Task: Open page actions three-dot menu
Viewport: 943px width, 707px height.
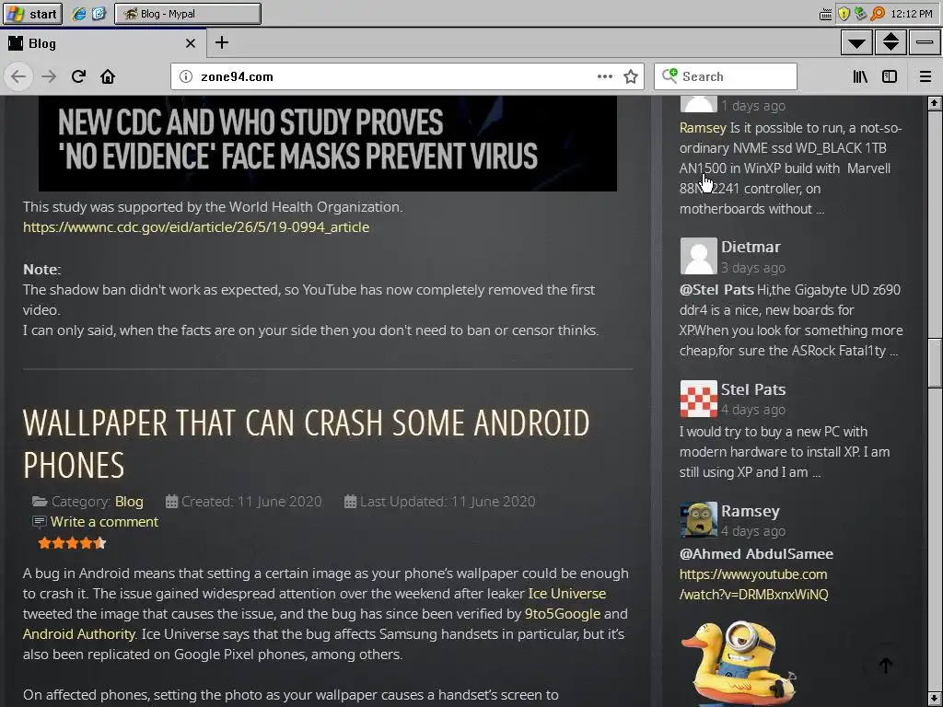Action: click(605, 76)
